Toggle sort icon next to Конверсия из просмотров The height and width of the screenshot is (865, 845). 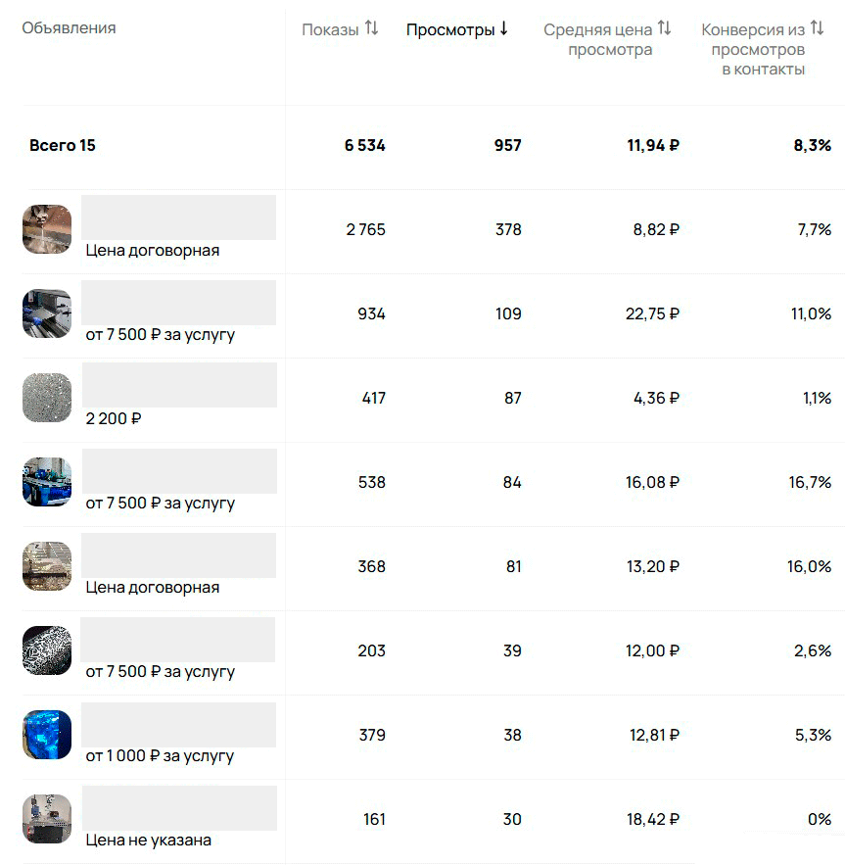(817, 28)
